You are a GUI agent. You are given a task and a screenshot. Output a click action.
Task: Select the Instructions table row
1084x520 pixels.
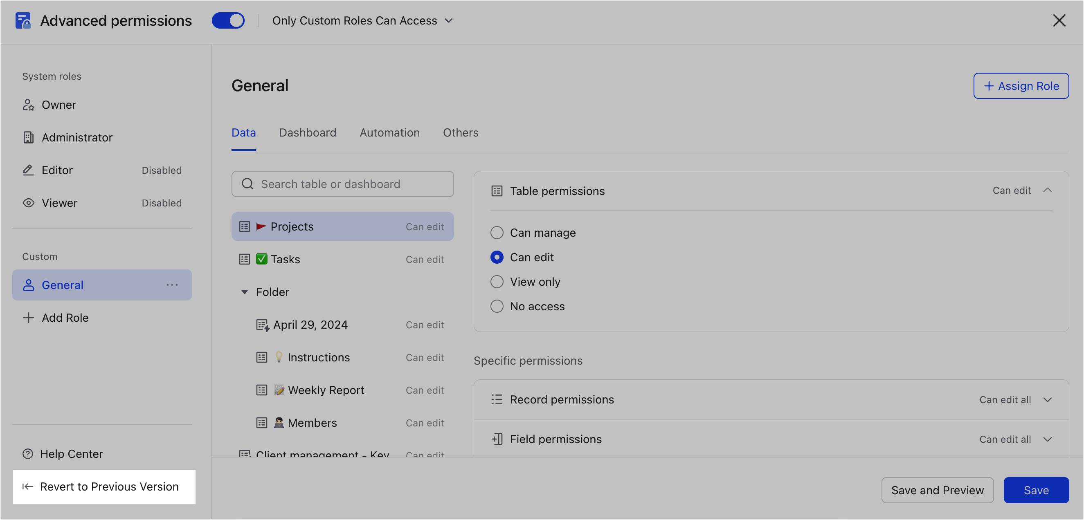[342, 357]
